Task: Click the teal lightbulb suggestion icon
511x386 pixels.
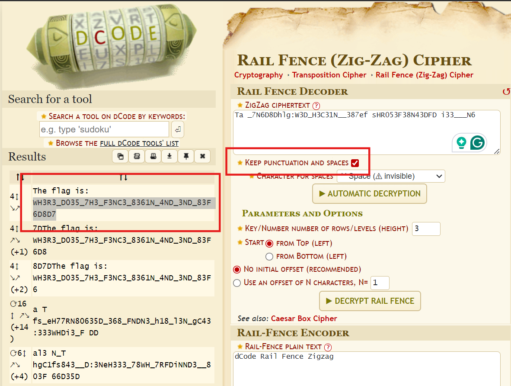Action: (461, 143)
